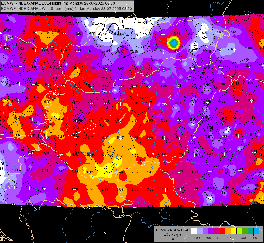Click the wind shear value '6.87'

[135, 120]
